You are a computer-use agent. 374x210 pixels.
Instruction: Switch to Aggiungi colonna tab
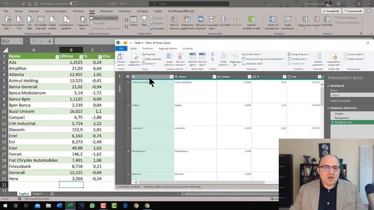(168, 48)
